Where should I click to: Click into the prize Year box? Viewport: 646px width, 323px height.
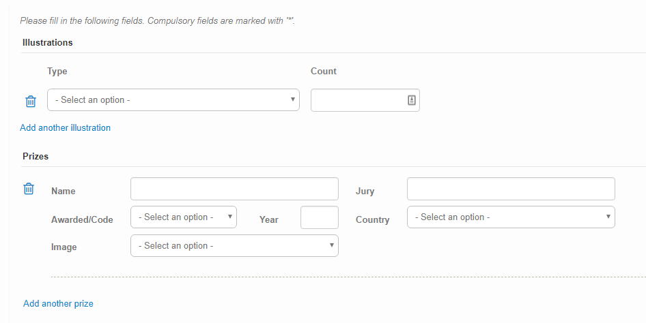(320, 217)
